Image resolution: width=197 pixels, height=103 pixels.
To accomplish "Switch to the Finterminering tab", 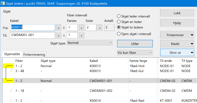I will click(34, 55).
